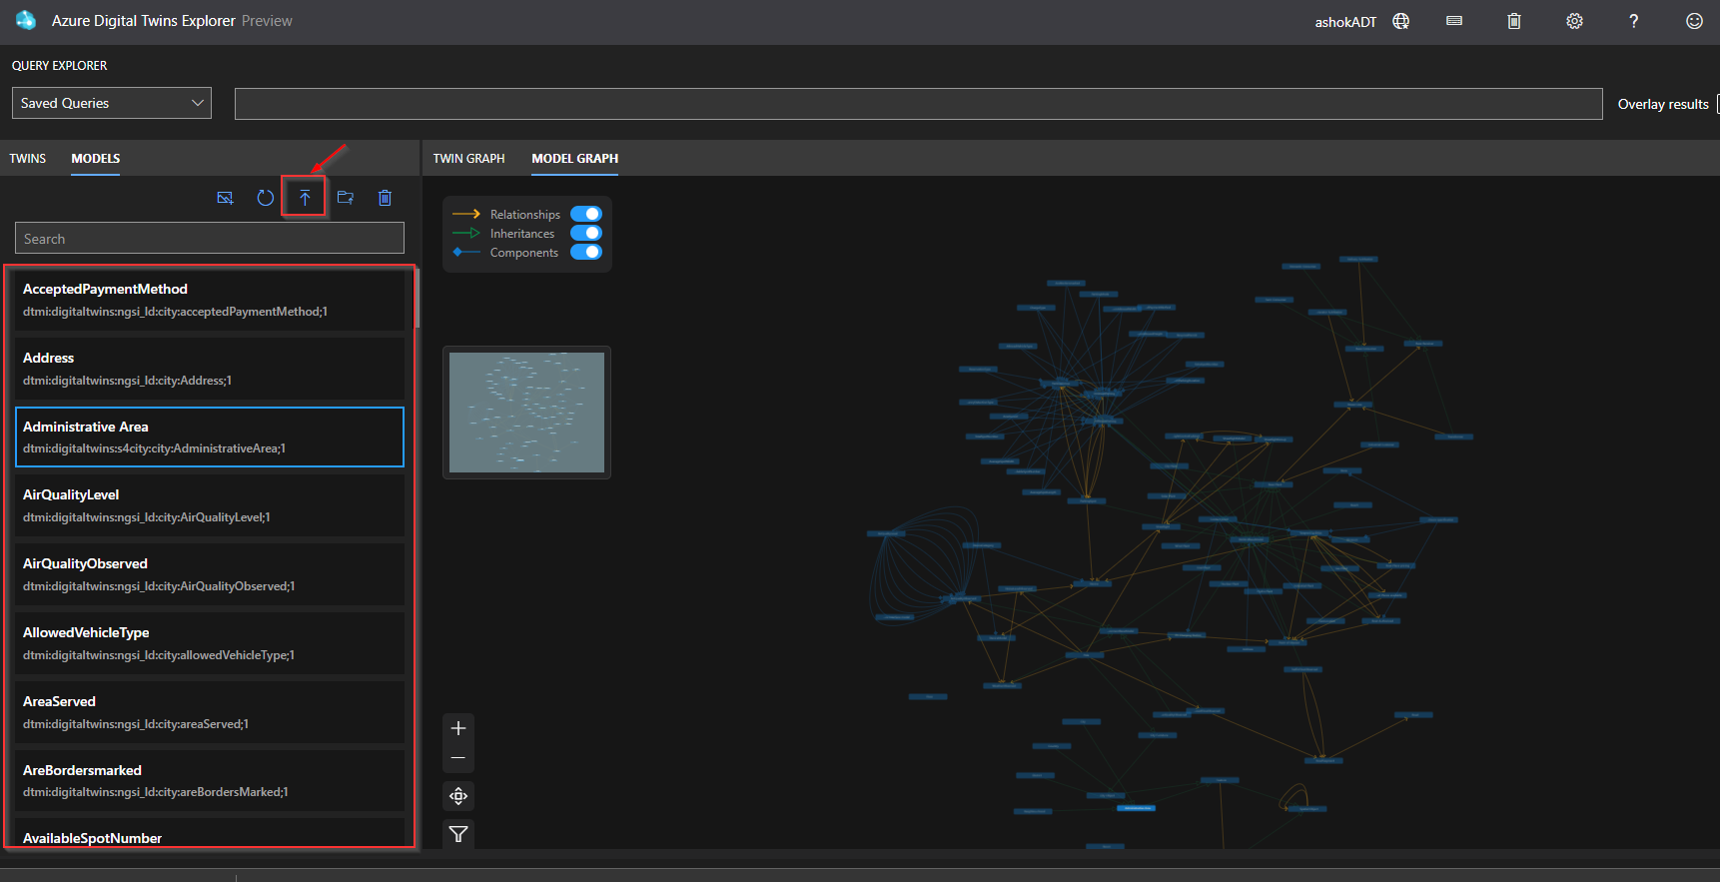Click the upload models directory folder icon
The height and width of the screenshot is (882, 1720).
[x=346, y=198]
